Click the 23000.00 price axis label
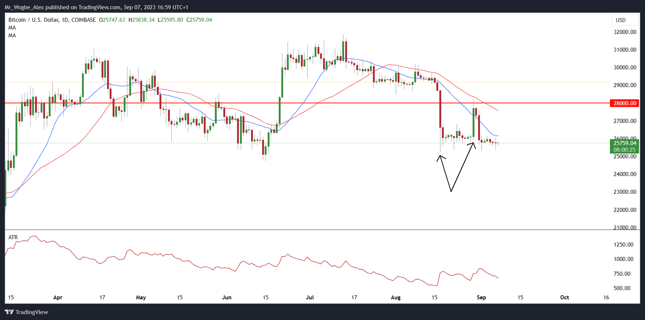 point(625,192)
